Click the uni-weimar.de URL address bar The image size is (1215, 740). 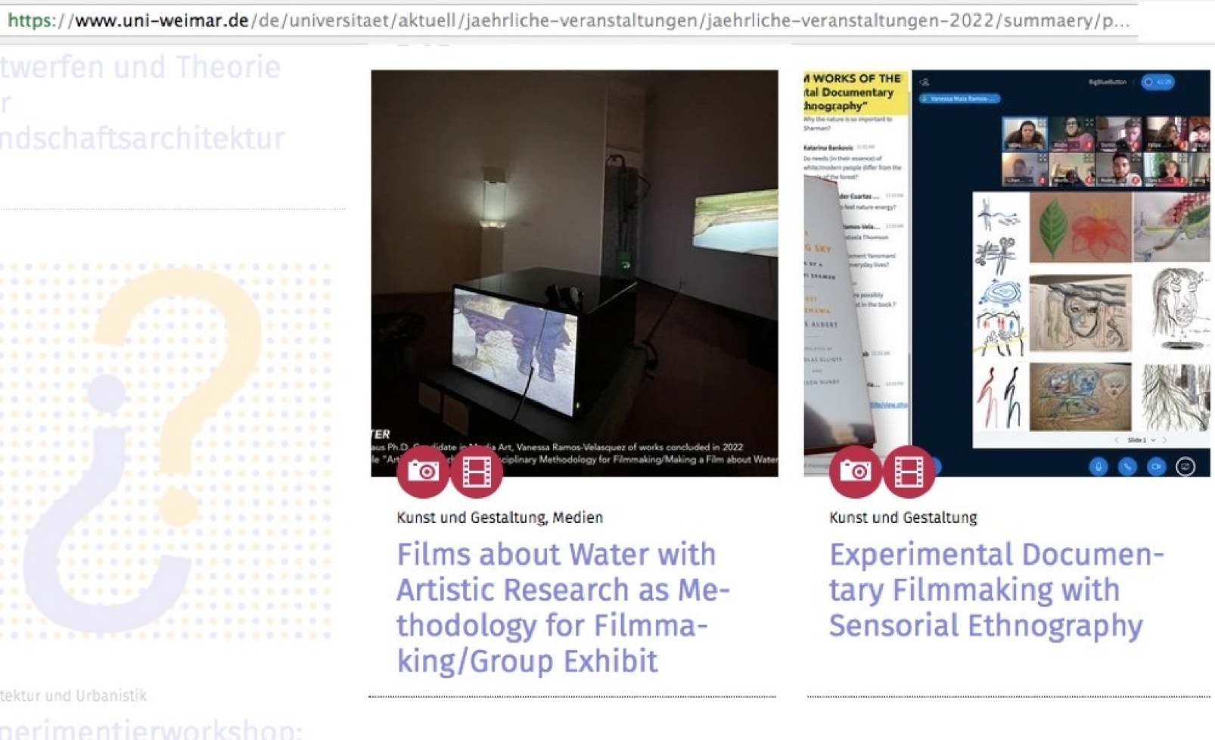pos(567,20)
